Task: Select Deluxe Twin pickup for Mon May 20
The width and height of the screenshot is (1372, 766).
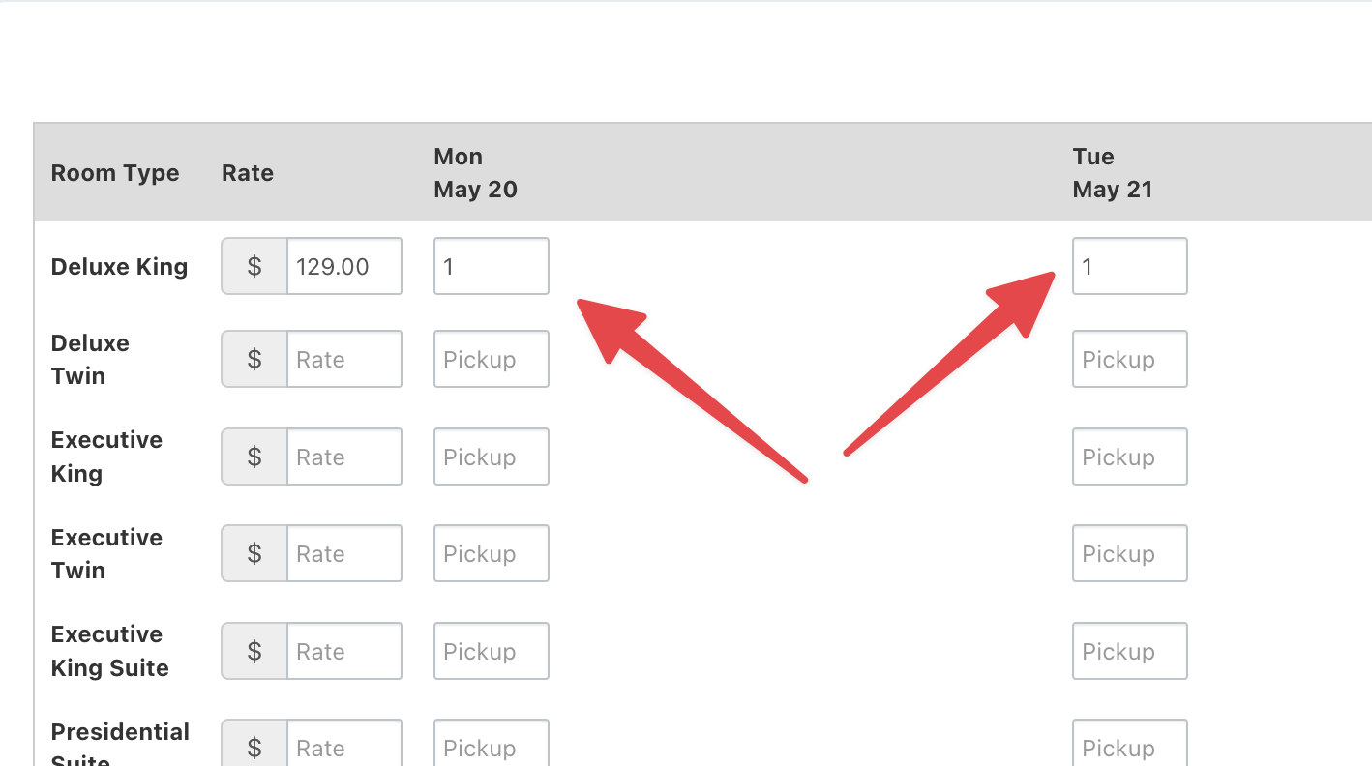Action: pos(491,359)
